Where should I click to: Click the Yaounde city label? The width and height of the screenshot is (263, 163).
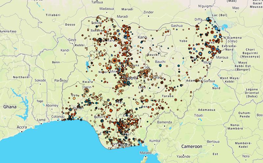click(x=183, y=156)
